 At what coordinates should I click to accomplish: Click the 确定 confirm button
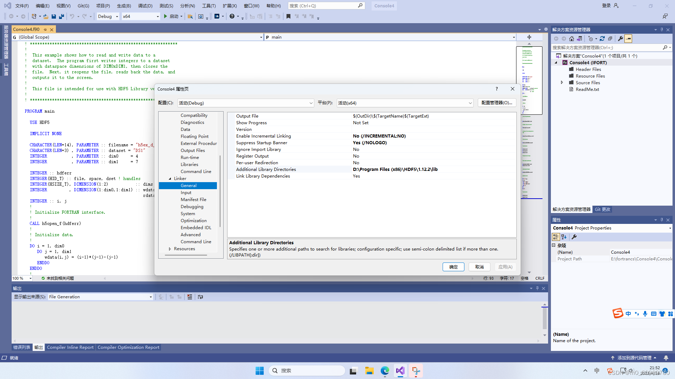click(453, 267)
